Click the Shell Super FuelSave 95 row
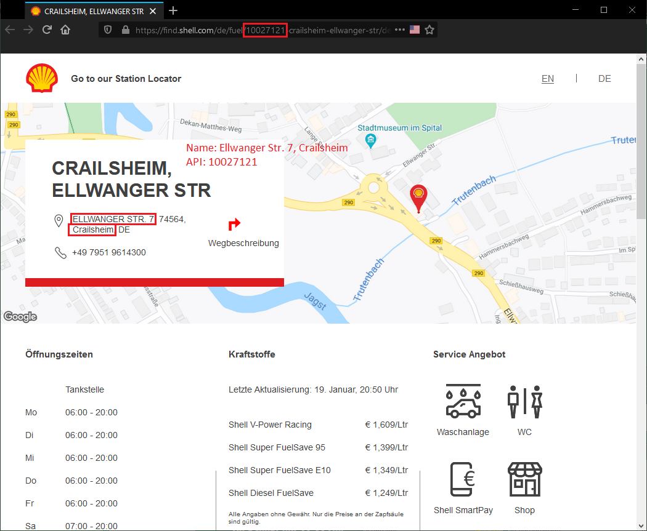The height and width of the screenshot is (531, 647). pyautogui.click(x=318, y=447)
